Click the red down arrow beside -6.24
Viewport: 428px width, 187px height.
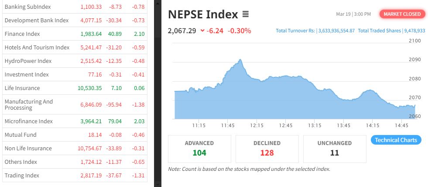pyautogui.click(x=202, y=31)
